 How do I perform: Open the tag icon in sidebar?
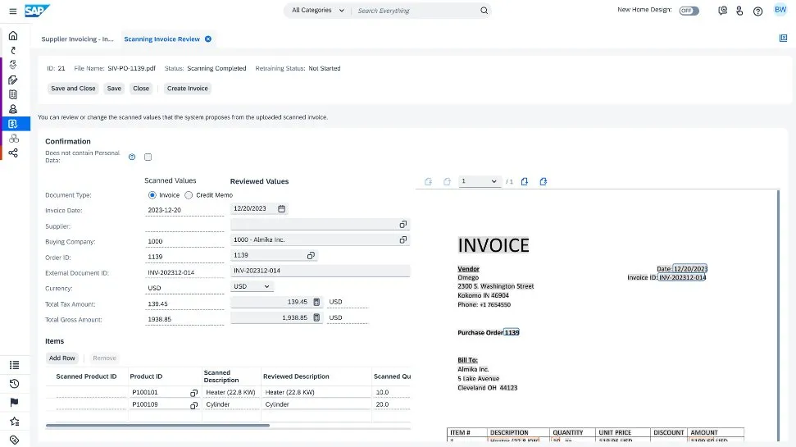pyautogui.click(x=14, y=440)
